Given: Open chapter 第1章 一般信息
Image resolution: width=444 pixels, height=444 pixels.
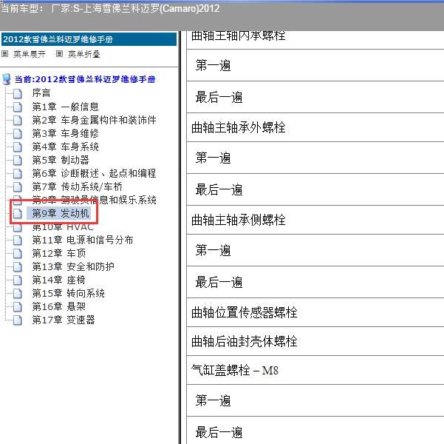Looking at the screenshot, I should coord(65,107).
